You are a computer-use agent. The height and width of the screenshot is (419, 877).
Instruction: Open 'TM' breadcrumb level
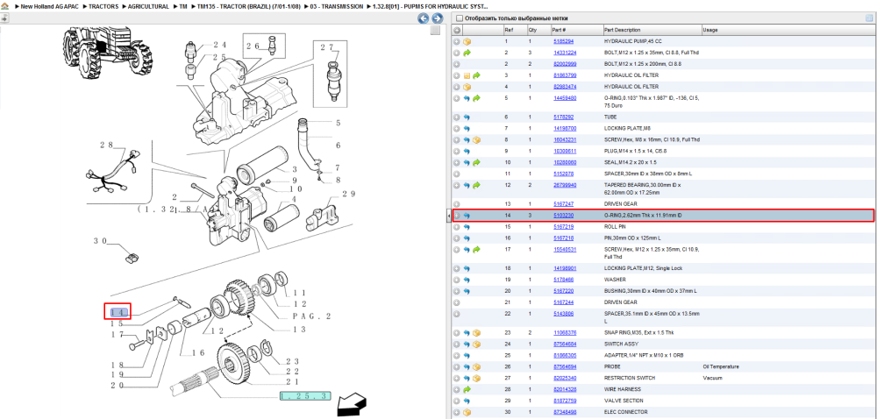(x=183, y=7)
